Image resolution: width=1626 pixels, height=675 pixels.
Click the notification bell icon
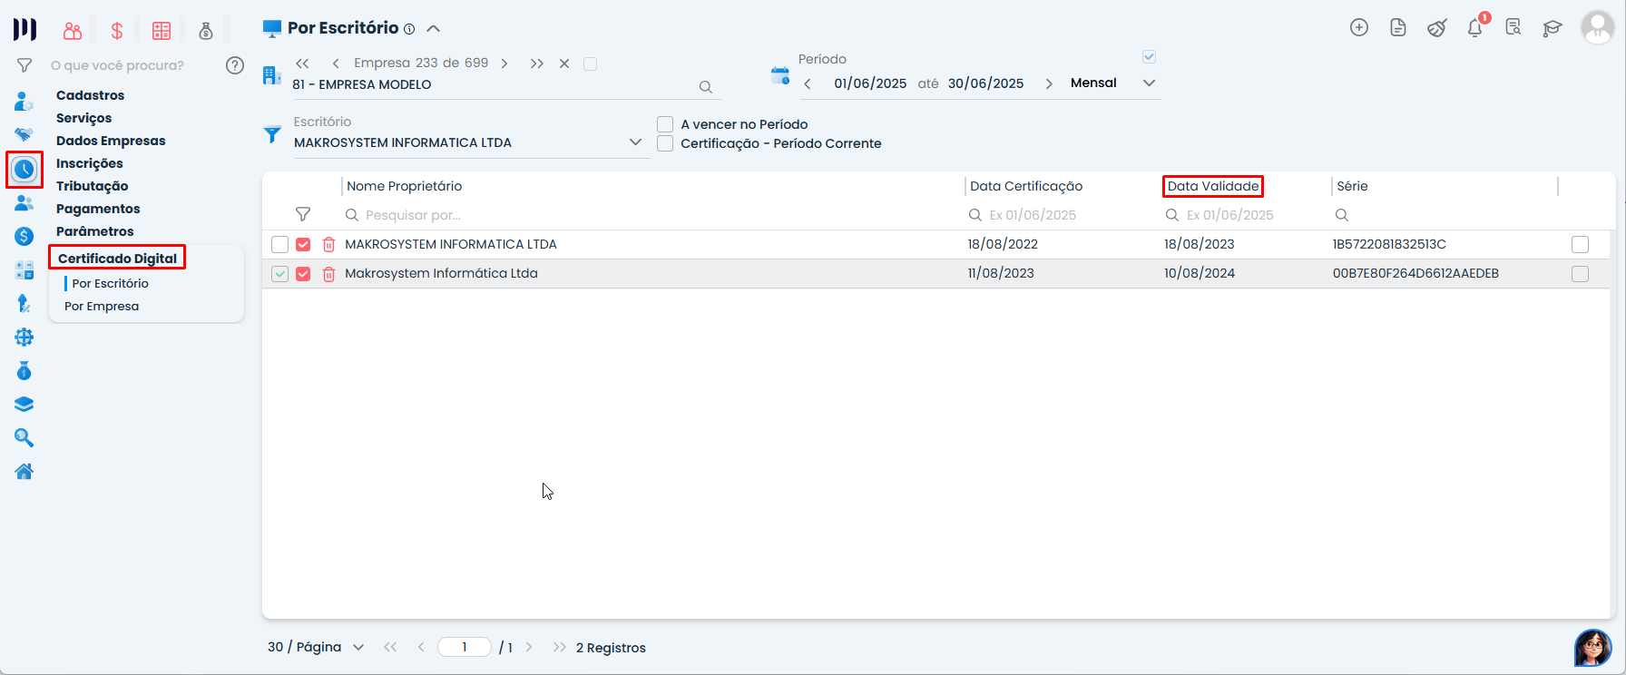pos(1474,28)
